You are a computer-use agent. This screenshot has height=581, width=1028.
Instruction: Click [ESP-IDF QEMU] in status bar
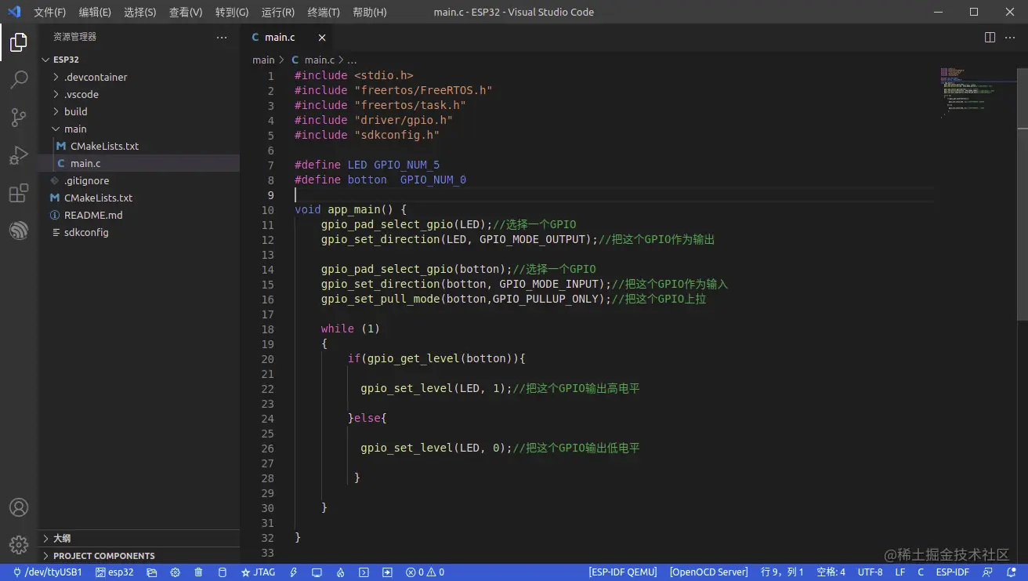[623, 572]
